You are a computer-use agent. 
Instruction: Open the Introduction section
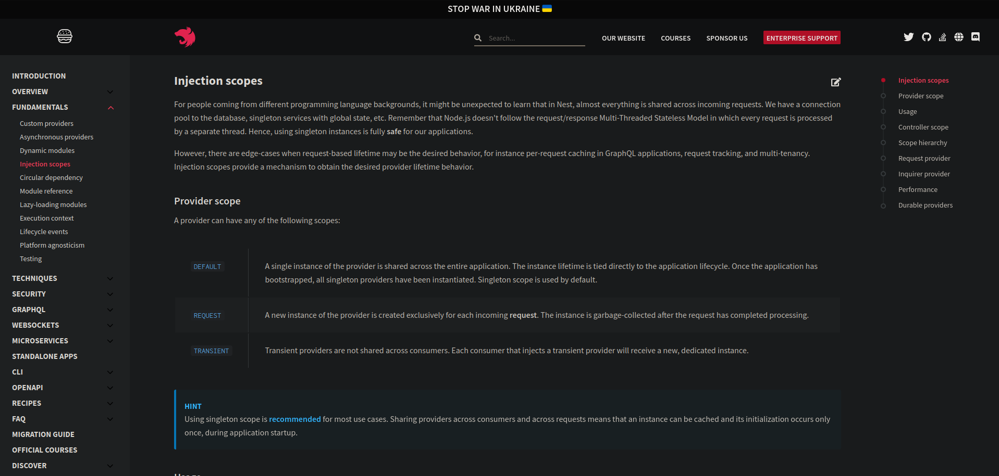[39, 76]
